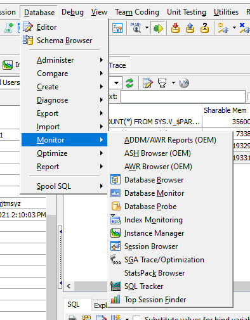Click the PL/SQL search profiler icon
Screen dimensions: 250x320
pyautogui.click(x=136, y=28)
